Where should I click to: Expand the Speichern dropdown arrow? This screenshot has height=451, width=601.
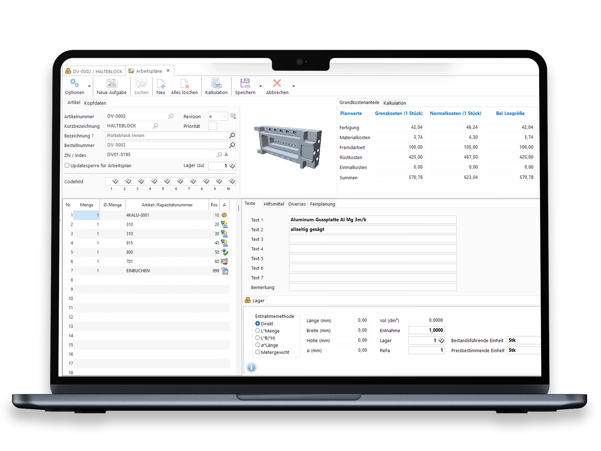click(x=260, y=86)
